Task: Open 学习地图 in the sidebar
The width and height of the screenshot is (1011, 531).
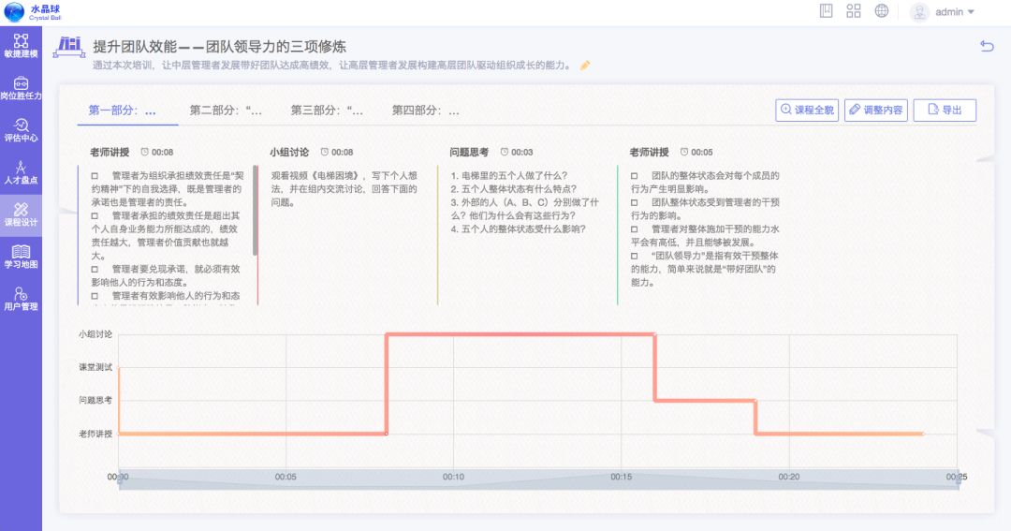Action: coord(21,257)
